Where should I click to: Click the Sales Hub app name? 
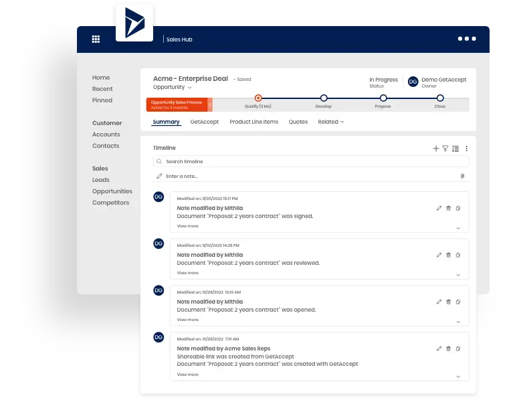[x=179, y=39]
